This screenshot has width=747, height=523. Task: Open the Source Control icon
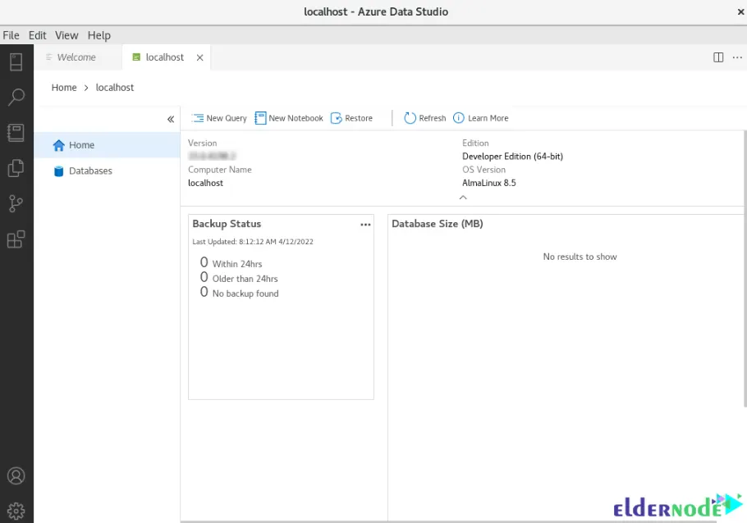(x=16, y=203)
